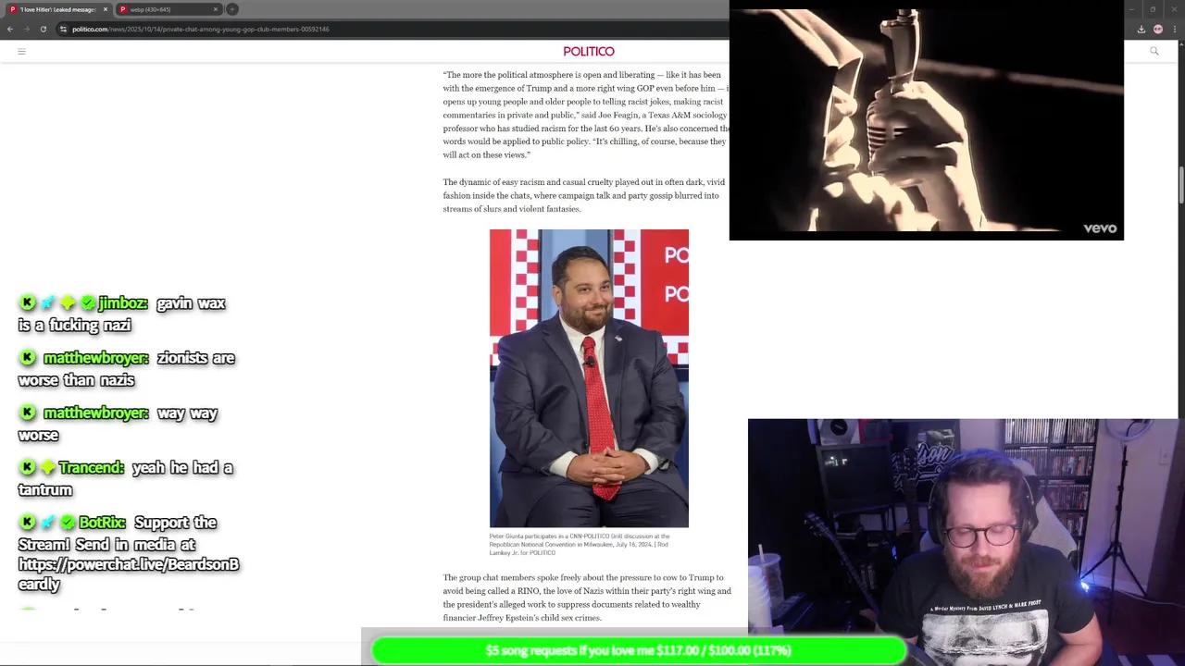The width and height of the screenshot is (1185, 666).
Task: Close the 'I love Hitler' Leaked messages tab
Action: tap(106, 9)
